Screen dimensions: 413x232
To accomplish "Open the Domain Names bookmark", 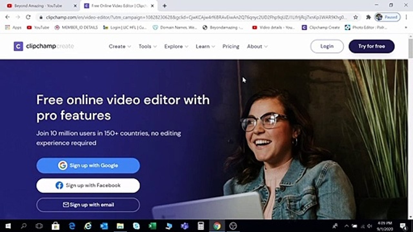I will point(175,27).
